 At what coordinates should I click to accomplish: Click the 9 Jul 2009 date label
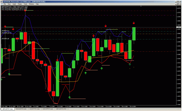pyautogui.click(x=60, y=106)
